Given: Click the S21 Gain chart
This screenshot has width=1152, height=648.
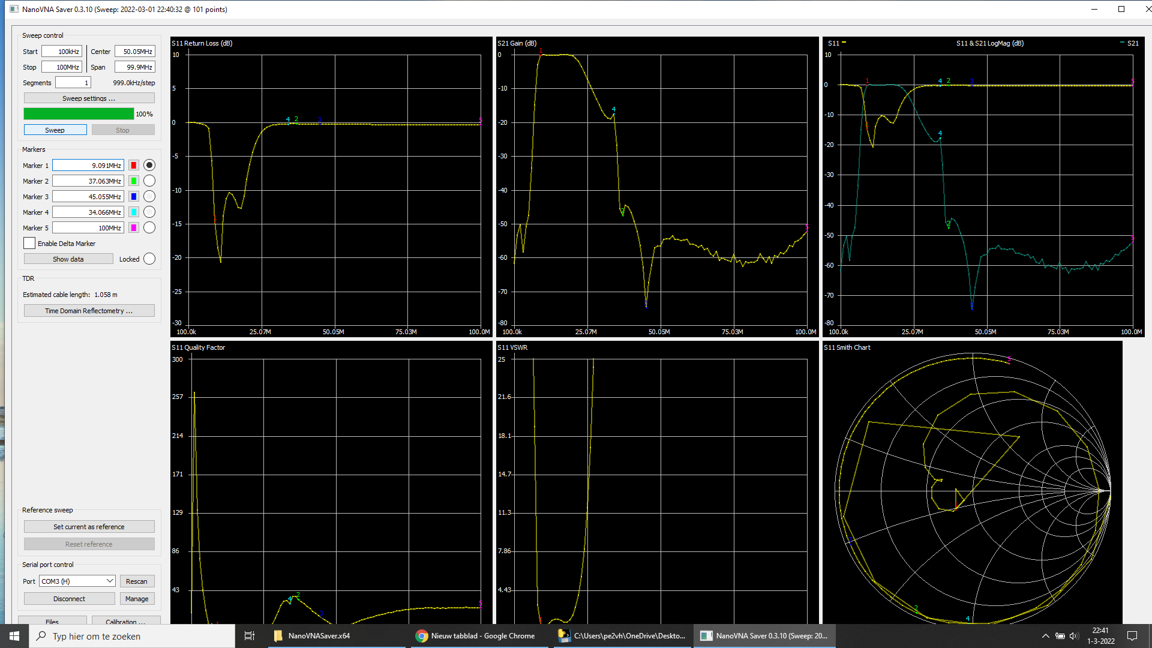Looking at the screenshot, I should 657,187.
